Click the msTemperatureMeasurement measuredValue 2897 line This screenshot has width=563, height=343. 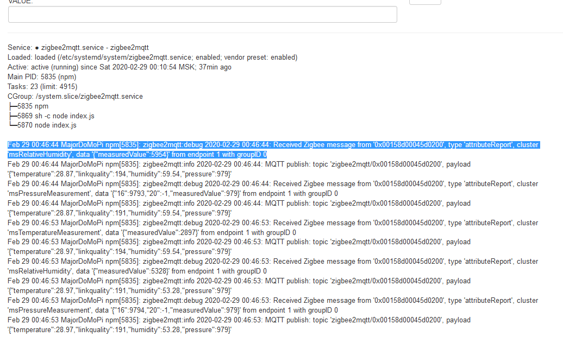pyautogui.click(x=152, y=233)
